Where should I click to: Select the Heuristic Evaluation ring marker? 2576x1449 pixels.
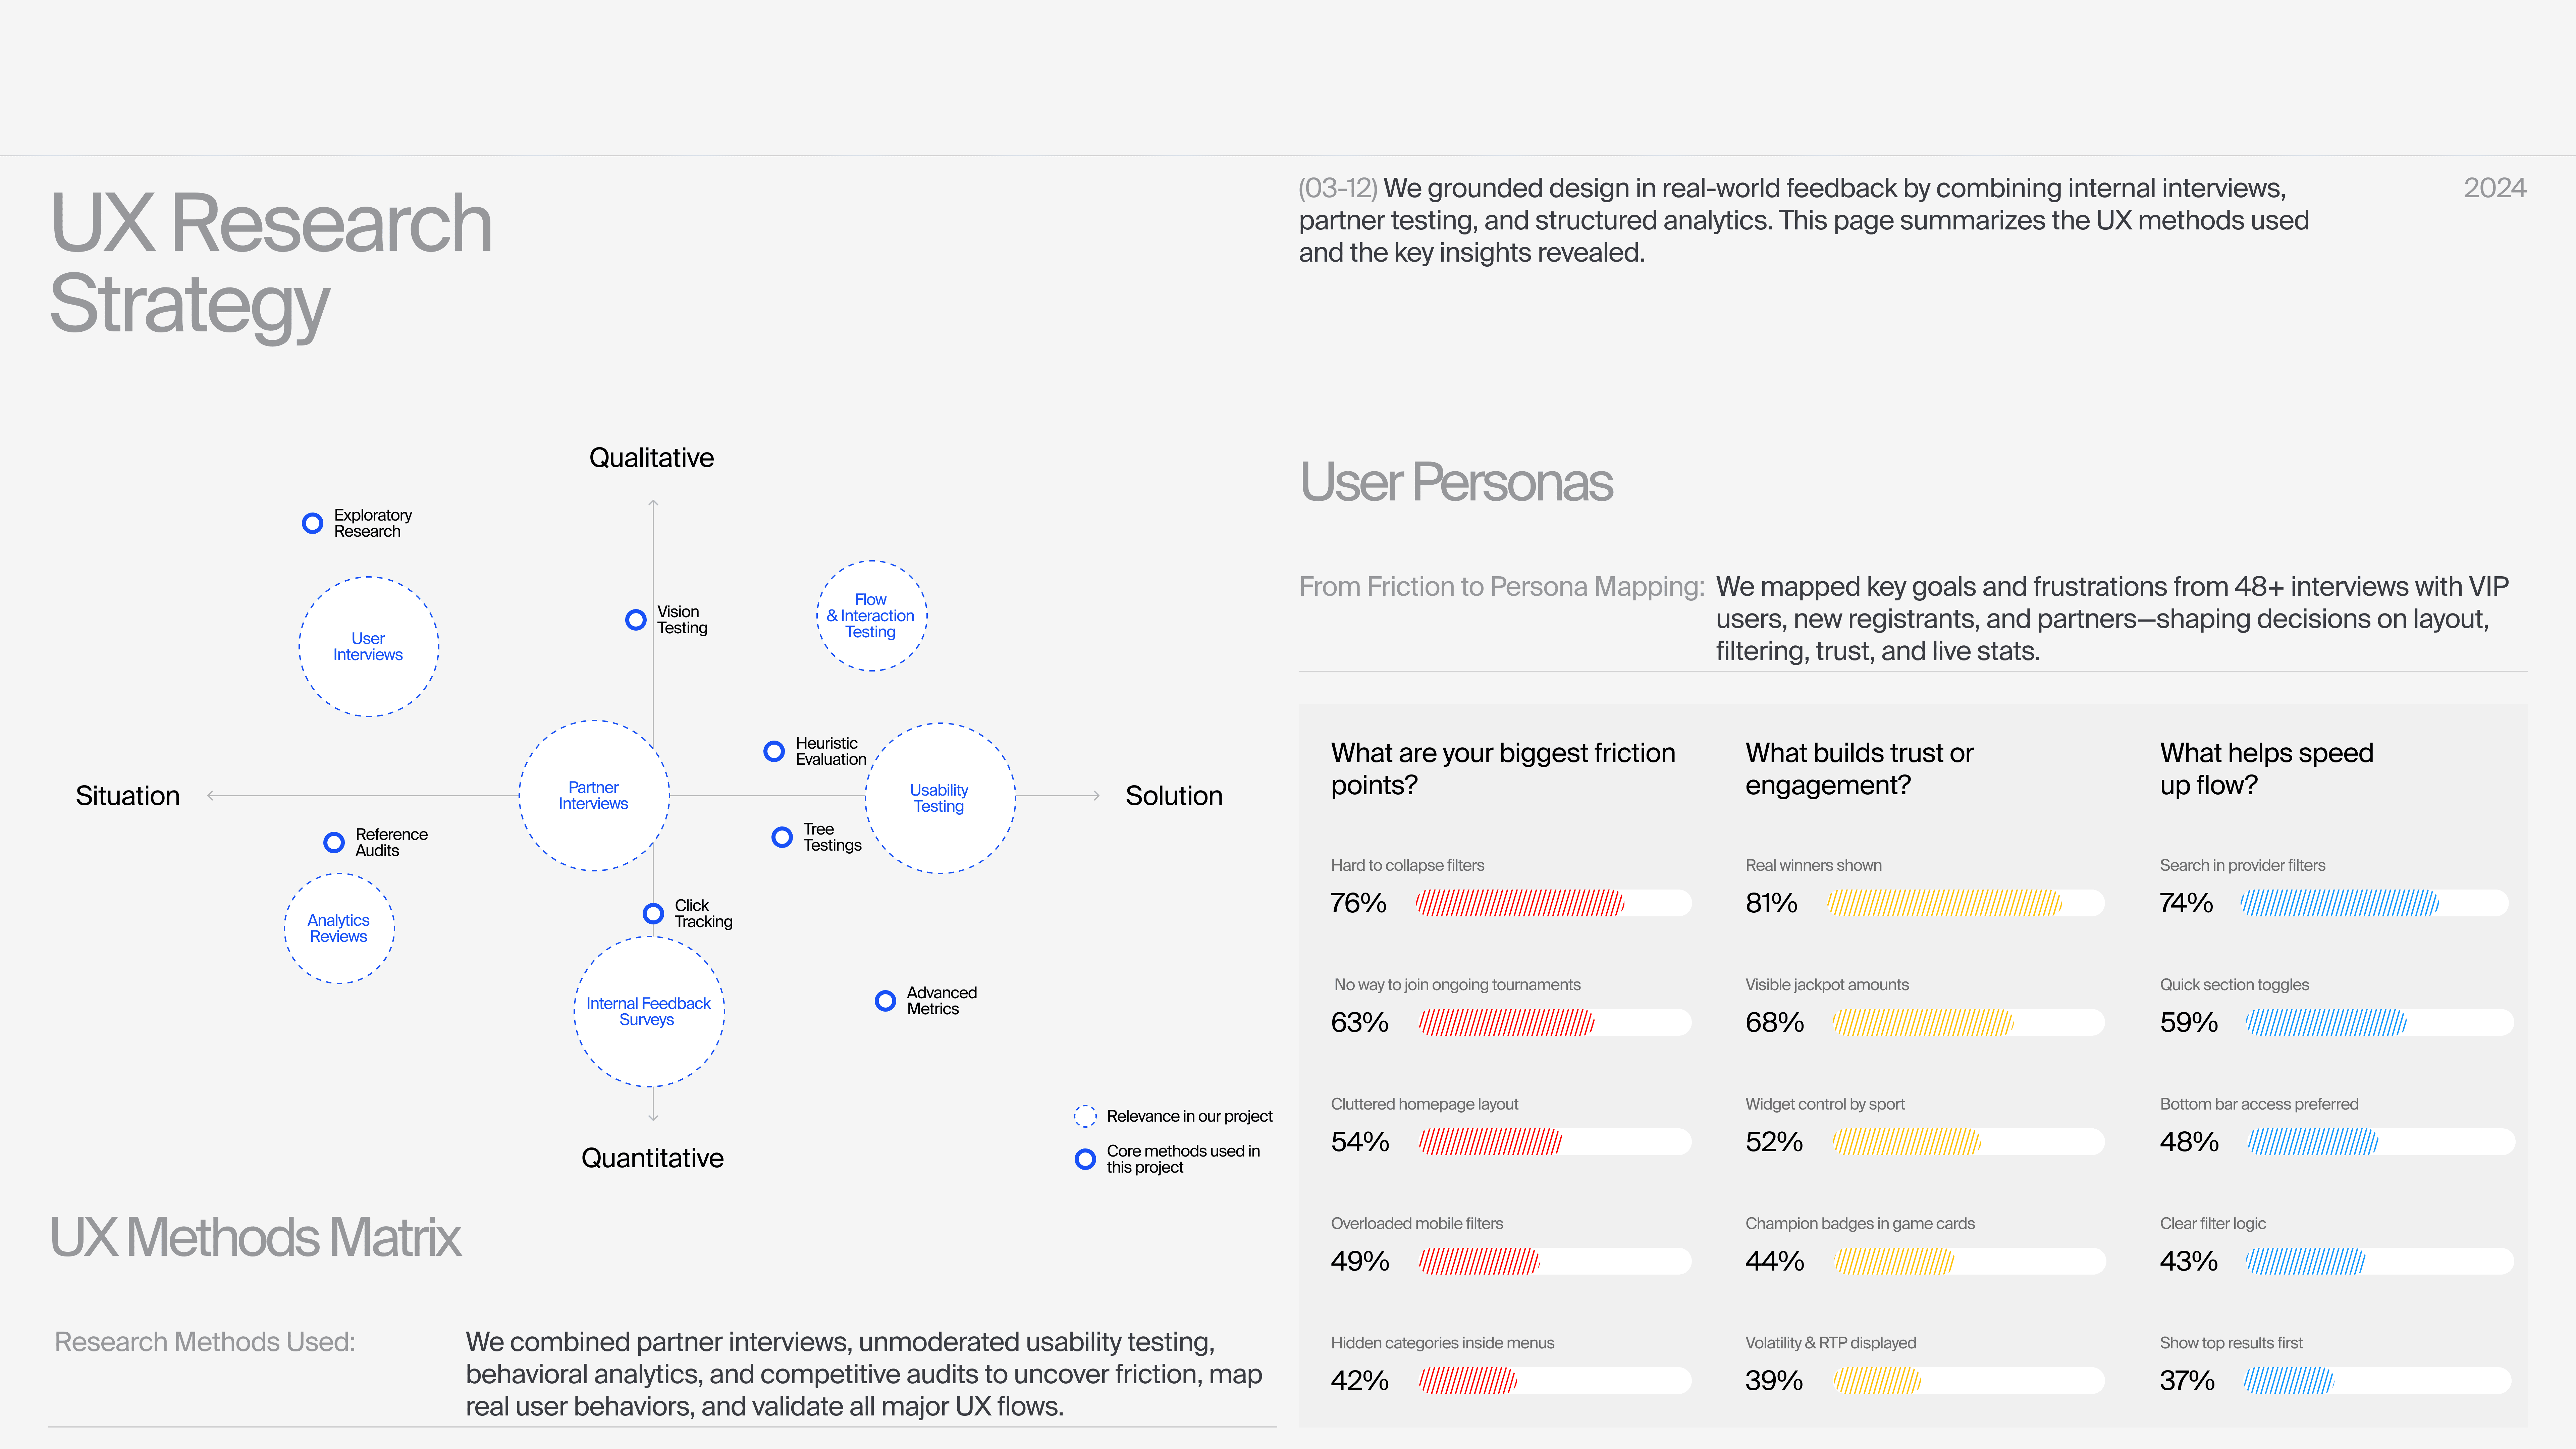pyautogui.click(x=774, y=751)
